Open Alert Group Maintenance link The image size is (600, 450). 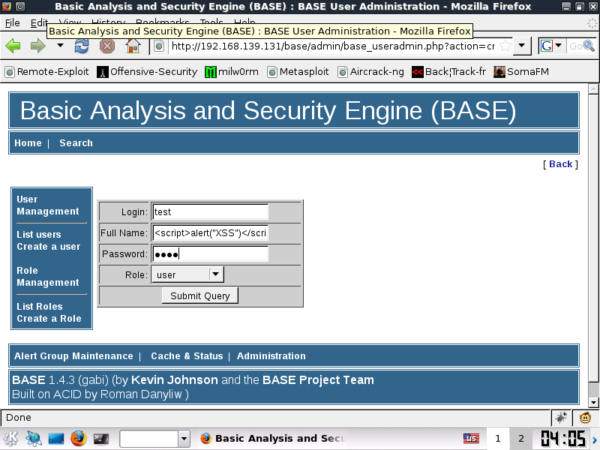coord(73,356)
